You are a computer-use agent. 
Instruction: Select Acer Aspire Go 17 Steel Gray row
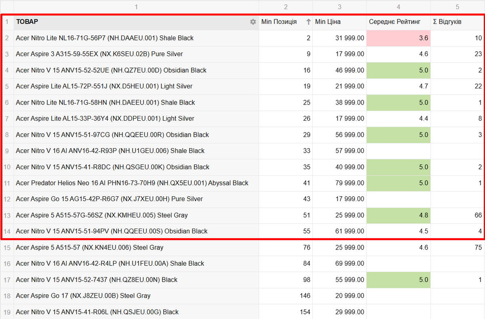coord(83,296)
